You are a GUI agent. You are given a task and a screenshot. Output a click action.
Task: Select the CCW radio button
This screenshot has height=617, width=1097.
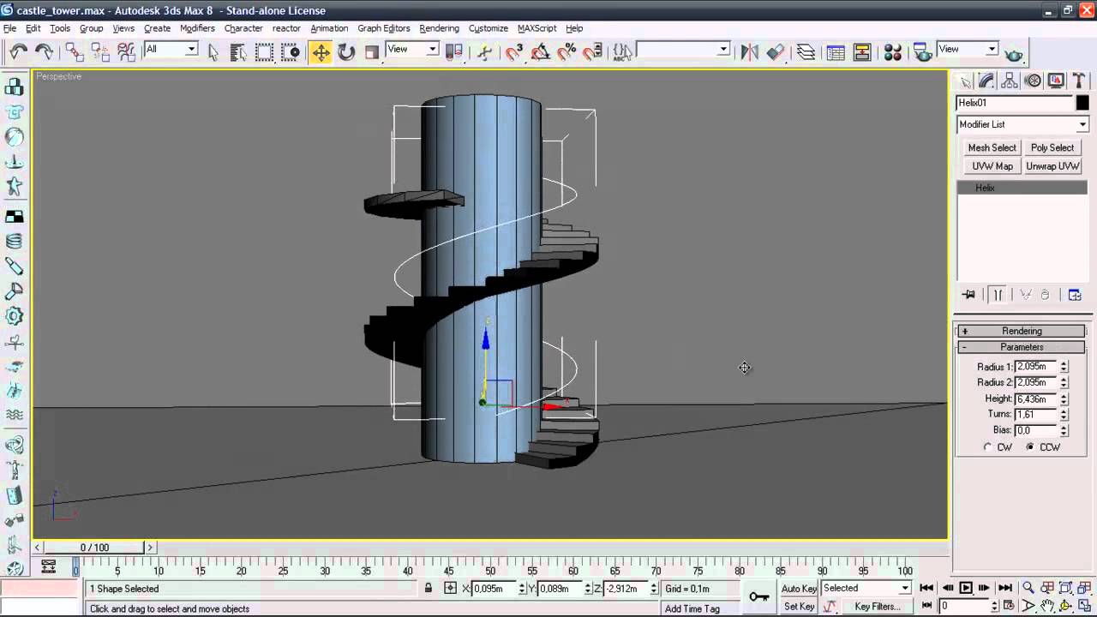tap(1030, 447)
